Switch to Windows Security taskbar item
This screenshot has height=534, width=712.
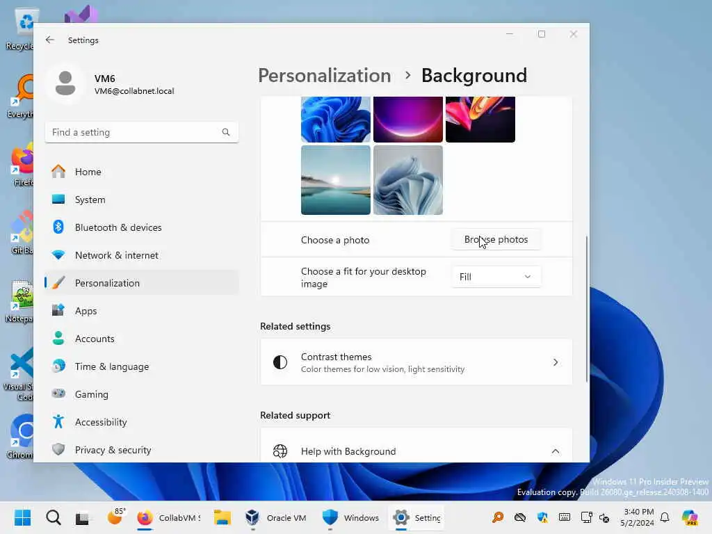coord(350,517)
